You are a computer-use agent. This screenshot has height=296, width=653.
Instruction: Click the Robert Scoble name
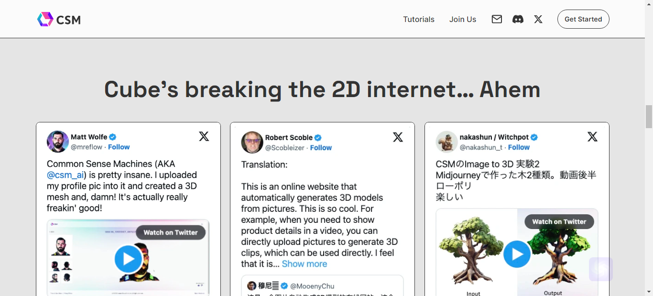coord(289,137)
